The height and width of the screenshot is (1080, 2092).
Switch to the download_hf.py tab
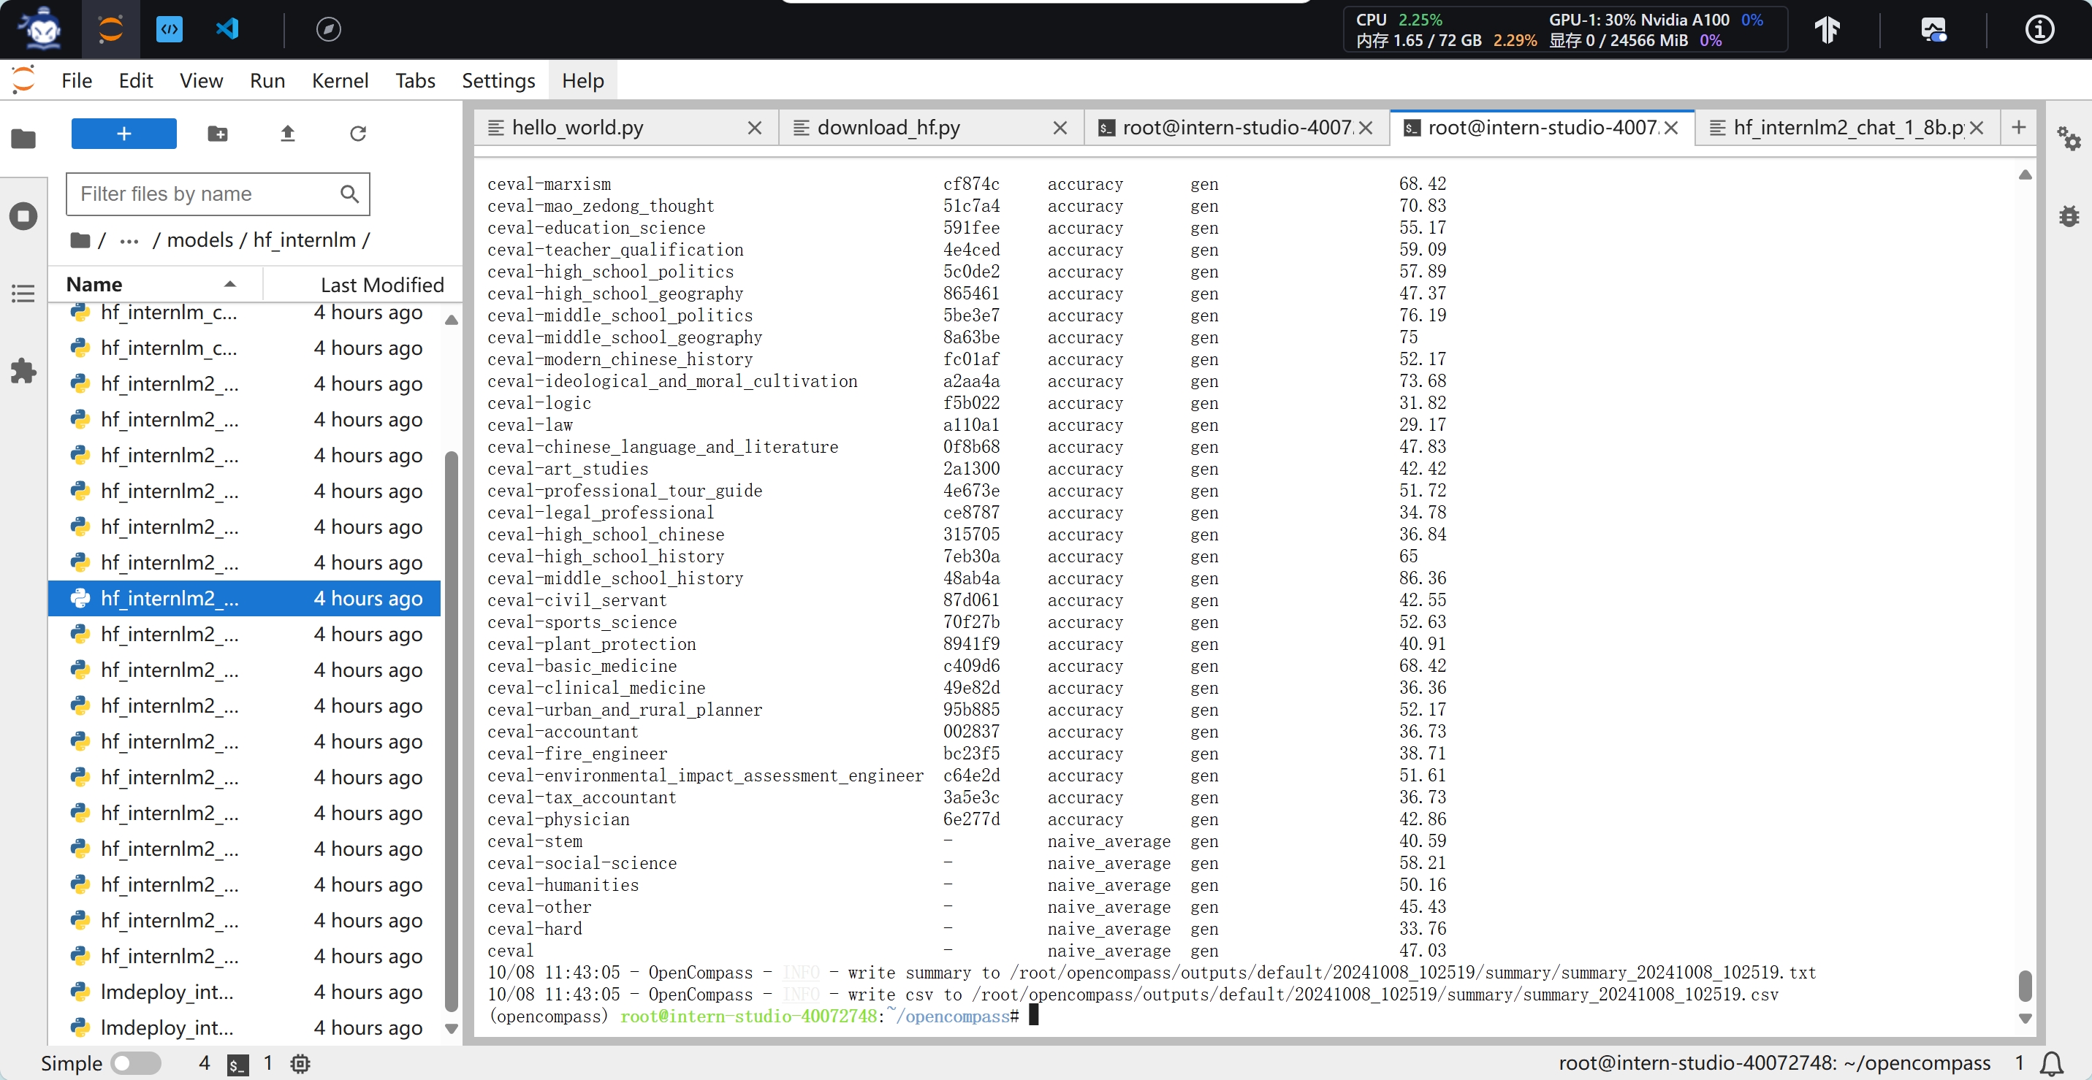pyautogui.click(x=889, y=127)
